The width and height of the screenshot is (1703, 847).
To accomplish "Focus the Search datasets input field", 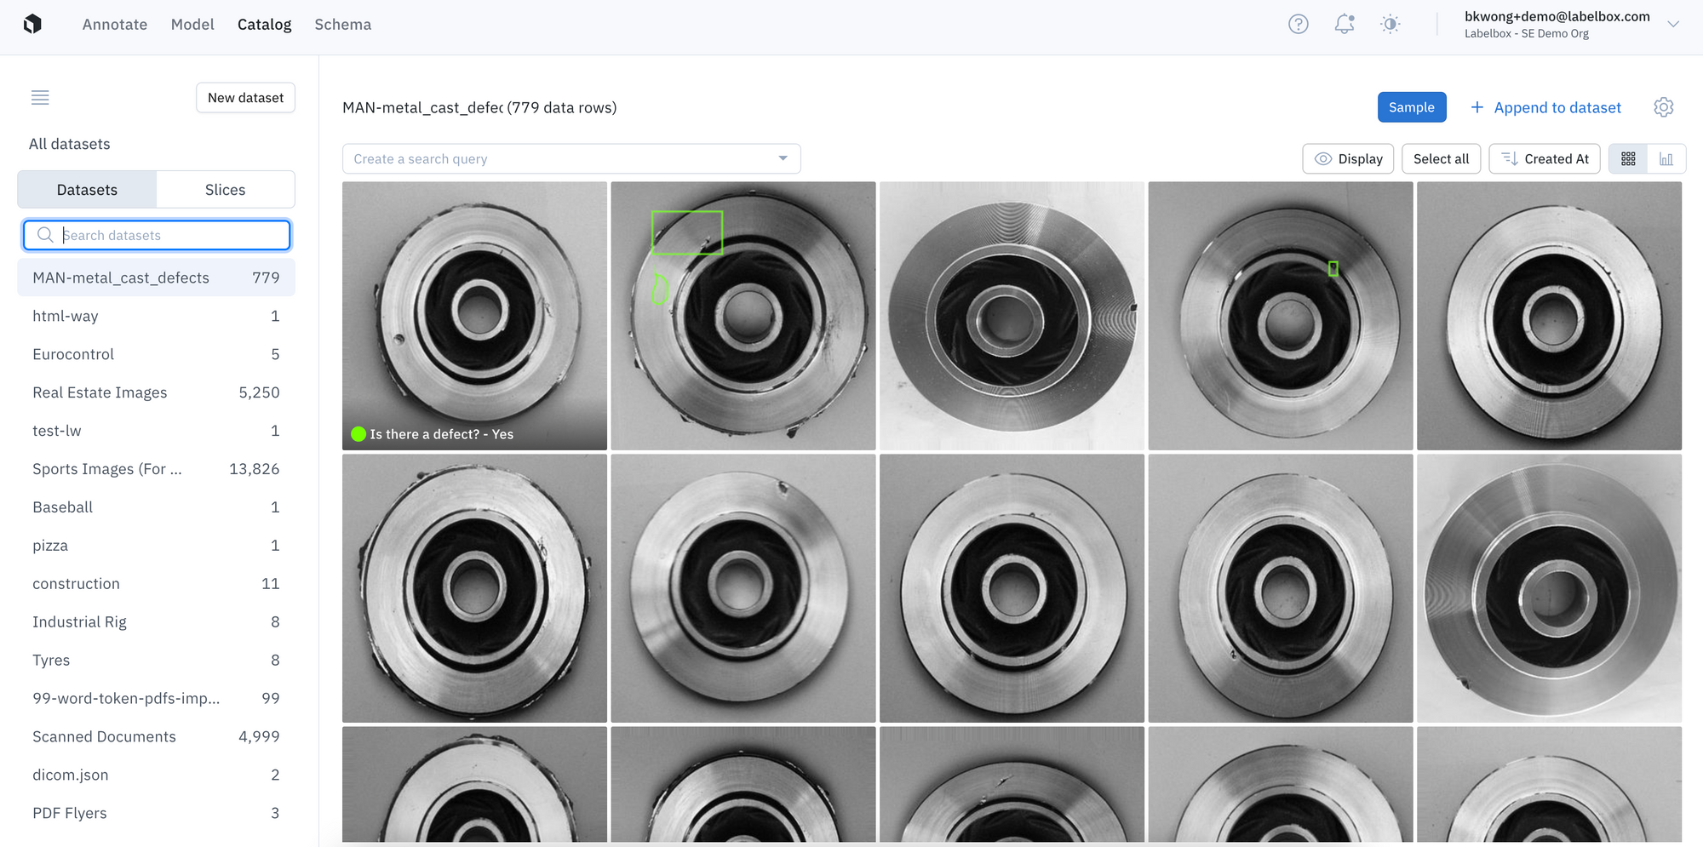I will 157,235.
